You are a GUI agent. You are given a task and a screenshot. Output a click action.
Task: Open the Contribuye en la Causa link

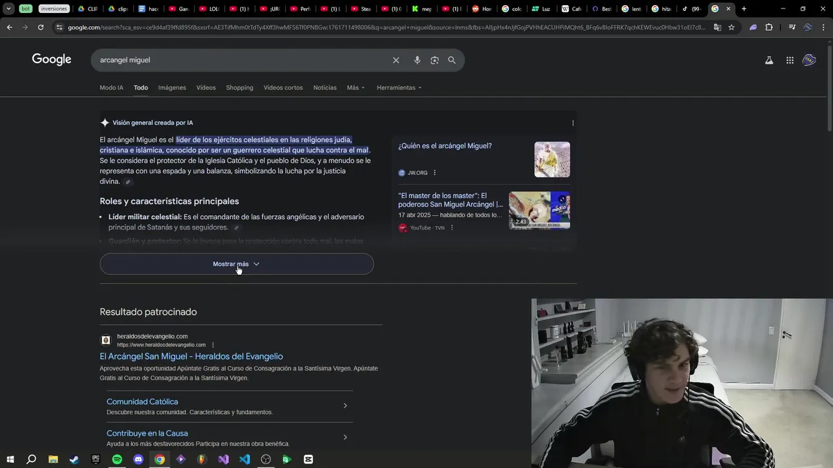tap(147, 434)
